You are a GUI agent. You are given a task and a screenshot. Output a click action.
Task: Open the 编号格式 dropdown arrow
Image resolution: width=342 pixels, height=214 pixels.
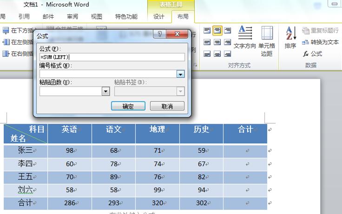coord(180,74)
